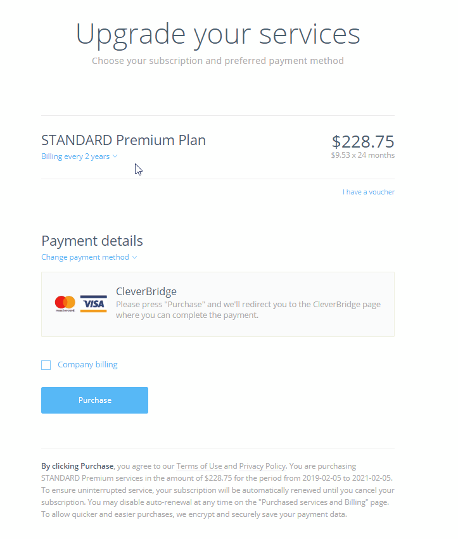
Task: Expand the 'Change payment method' options
Action: click(x=86, y=257)
